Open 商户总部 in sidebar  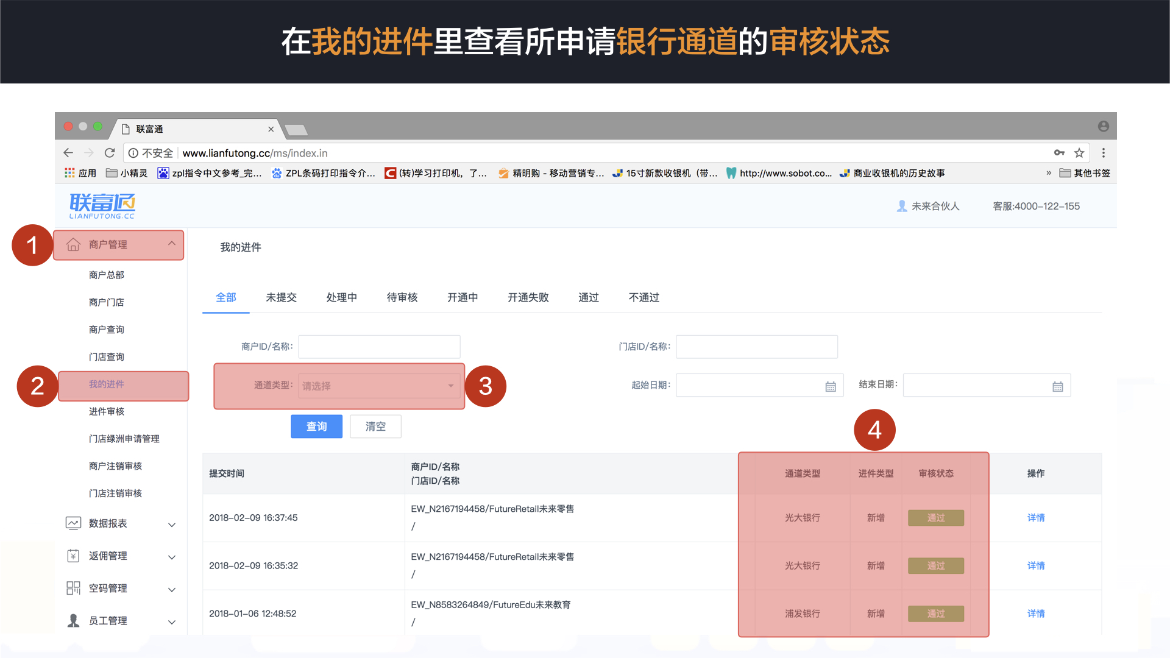[107, 275]
